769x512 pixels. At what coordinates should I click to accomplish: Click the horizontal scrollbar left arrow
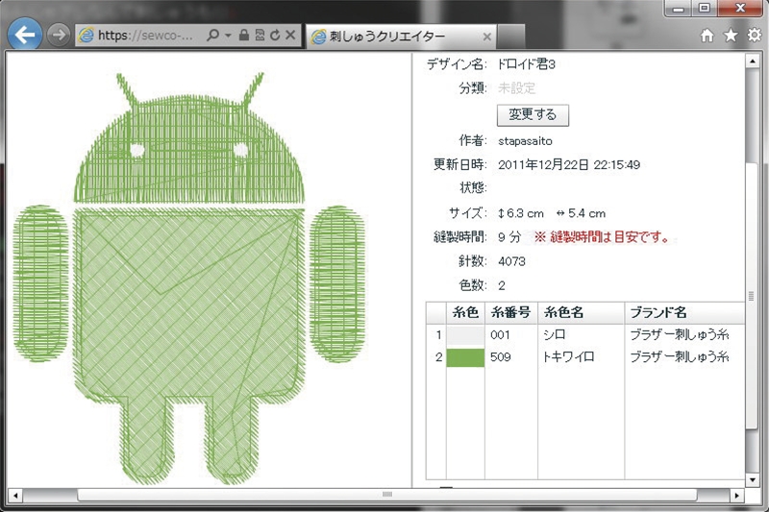pyautogui.click(x=15, y=496)
